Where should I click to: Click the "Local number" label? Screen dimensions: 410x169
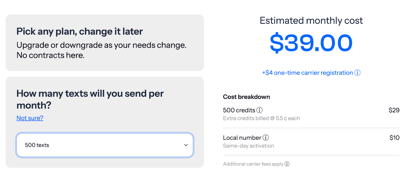(242, 138)
